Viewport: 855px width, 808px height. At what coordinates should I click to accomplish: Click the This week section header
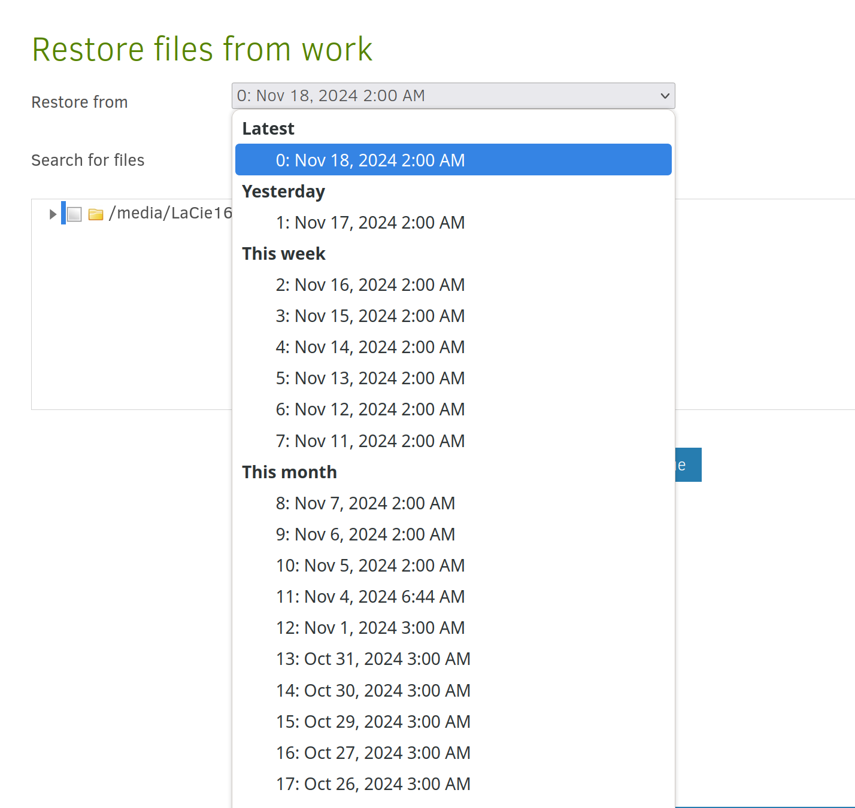tap(283, 253)
